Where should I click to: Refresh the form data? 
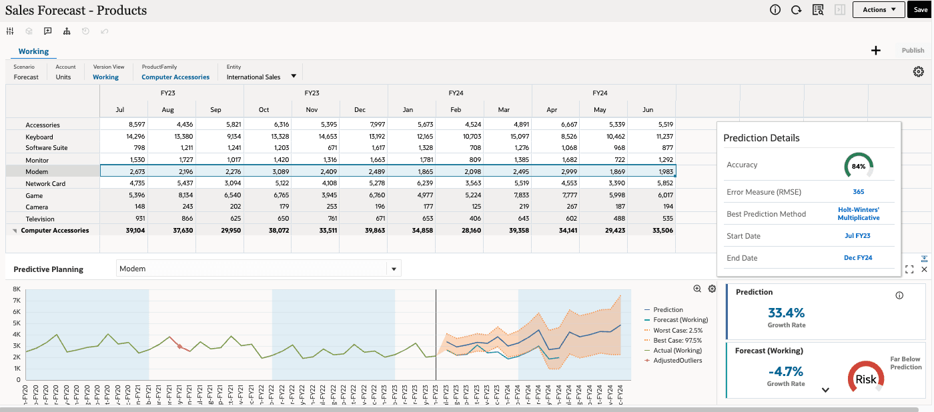(x=795, y=9)
